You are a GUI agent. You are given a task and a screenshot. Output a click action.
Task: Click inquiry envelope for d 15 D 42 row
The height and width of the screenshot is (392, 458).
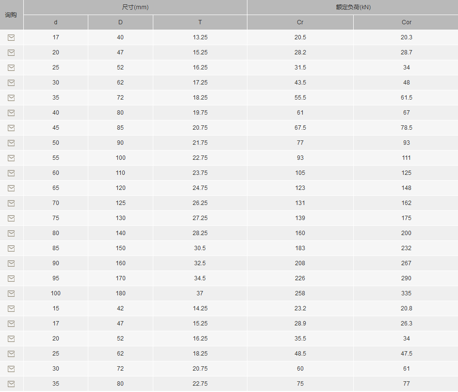click(11, 308)
